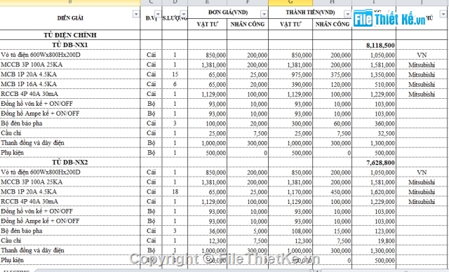
Task: Open the filter arrow in column J header
Action: (443, 14)
